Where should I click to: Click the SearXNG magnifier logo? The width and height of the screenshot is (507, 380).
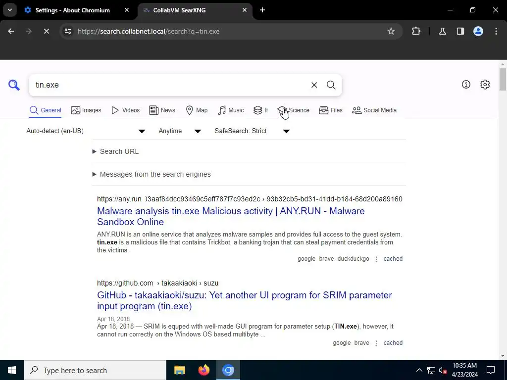tap(14, 85)
